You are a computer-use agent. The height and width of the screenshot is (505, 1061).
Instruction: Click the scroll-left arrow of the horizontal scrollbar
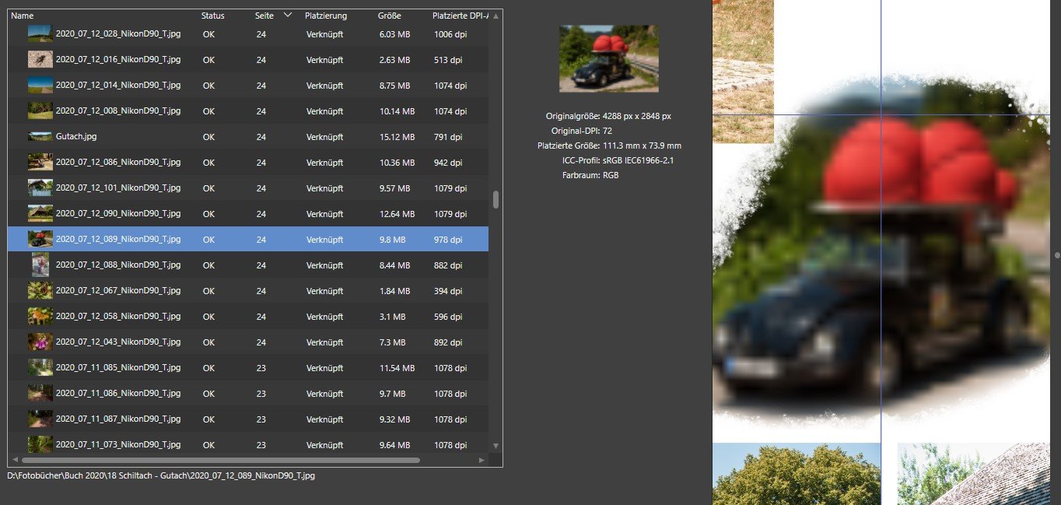[14, 460]
